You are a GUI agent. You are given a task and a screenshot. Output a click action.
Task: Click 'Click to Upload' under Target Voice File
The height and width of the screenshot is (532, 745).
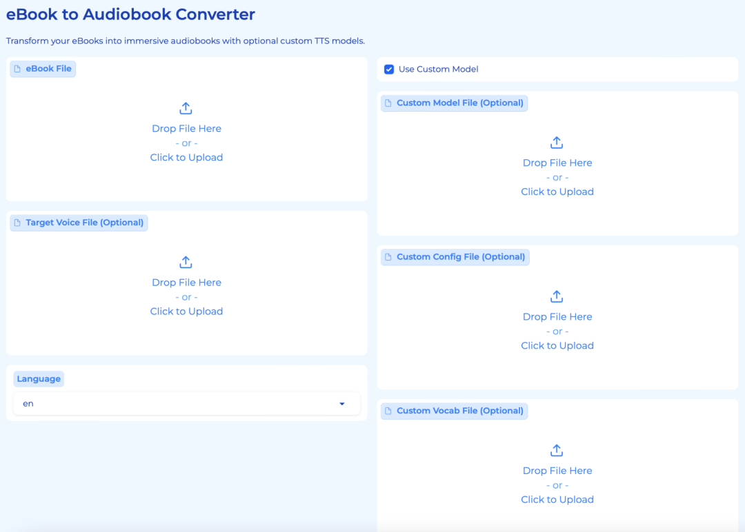[186, 311]
